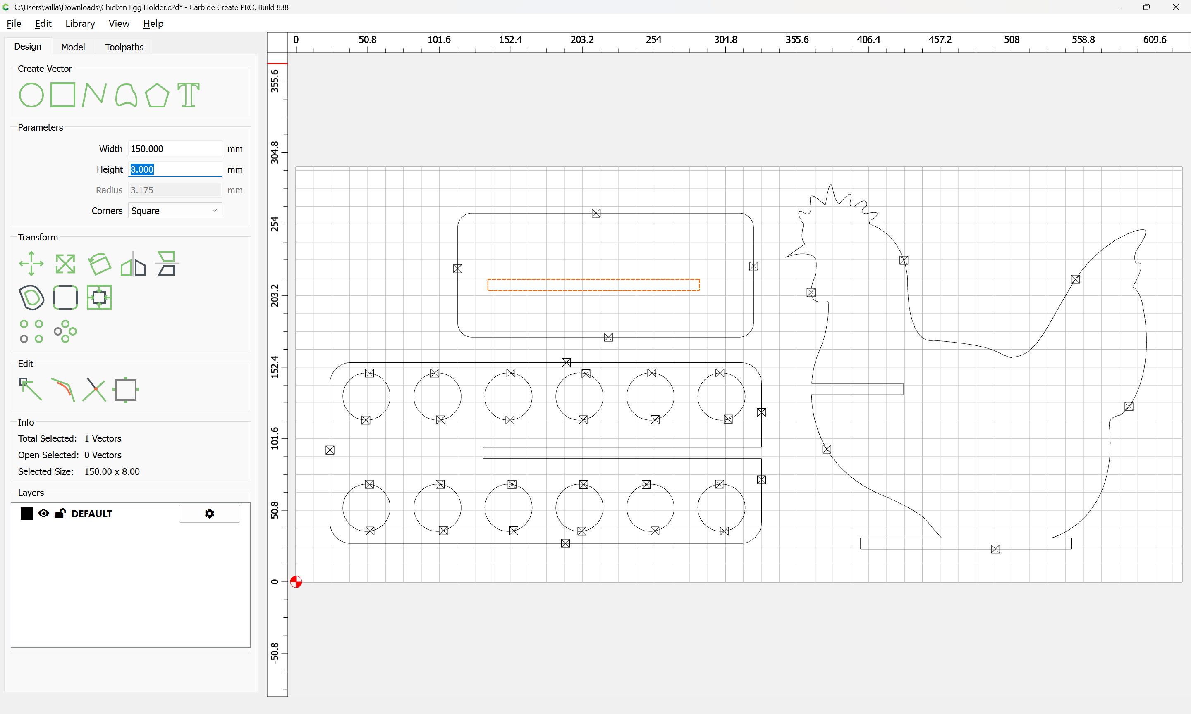The height and width of the screenshot is (714, 1191).
Task: Open DEFAULT layer settings gear button
Action: point(209,513)
